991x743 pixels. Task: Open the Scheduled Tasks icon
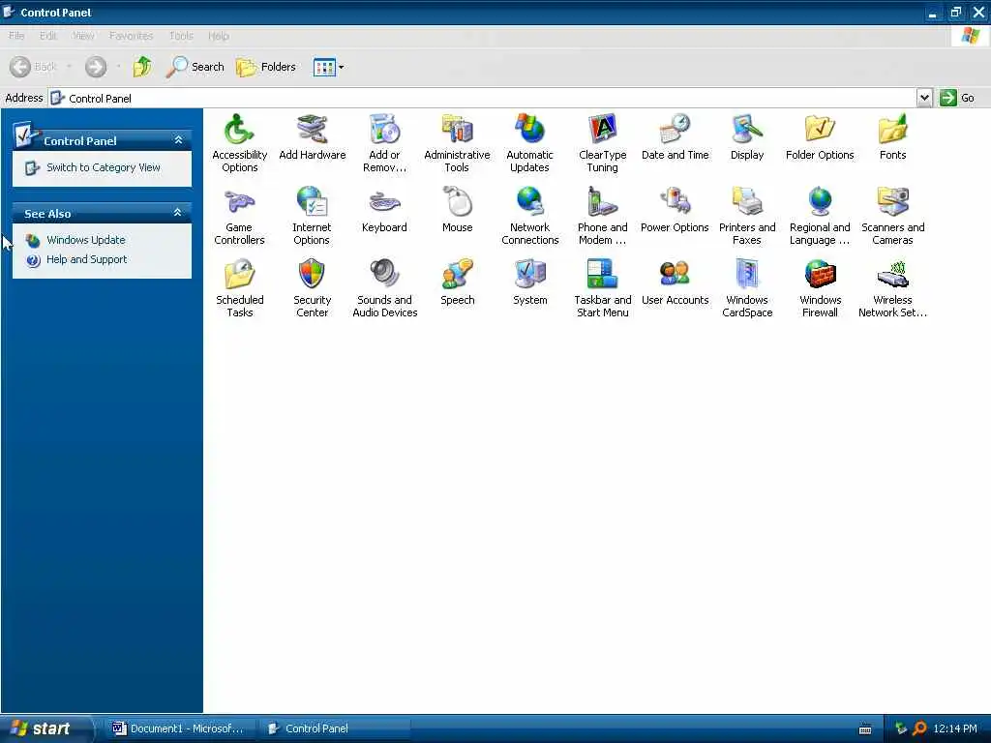pyautogui.click(x=239, y=274)
